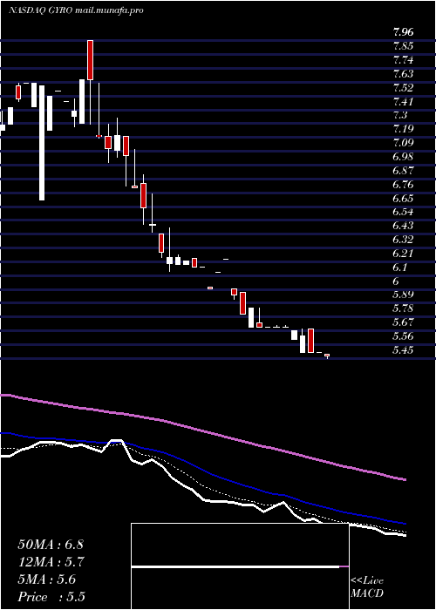Viewport: 436px width, 610px height.
Task: Click the 6.76 price axis label
Action: (403, 185)
